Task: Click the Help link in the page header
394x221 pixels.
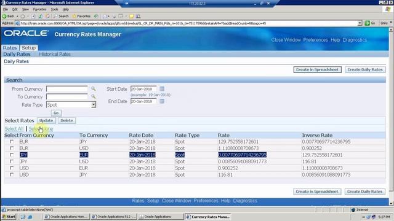Action: pos(335,40)
